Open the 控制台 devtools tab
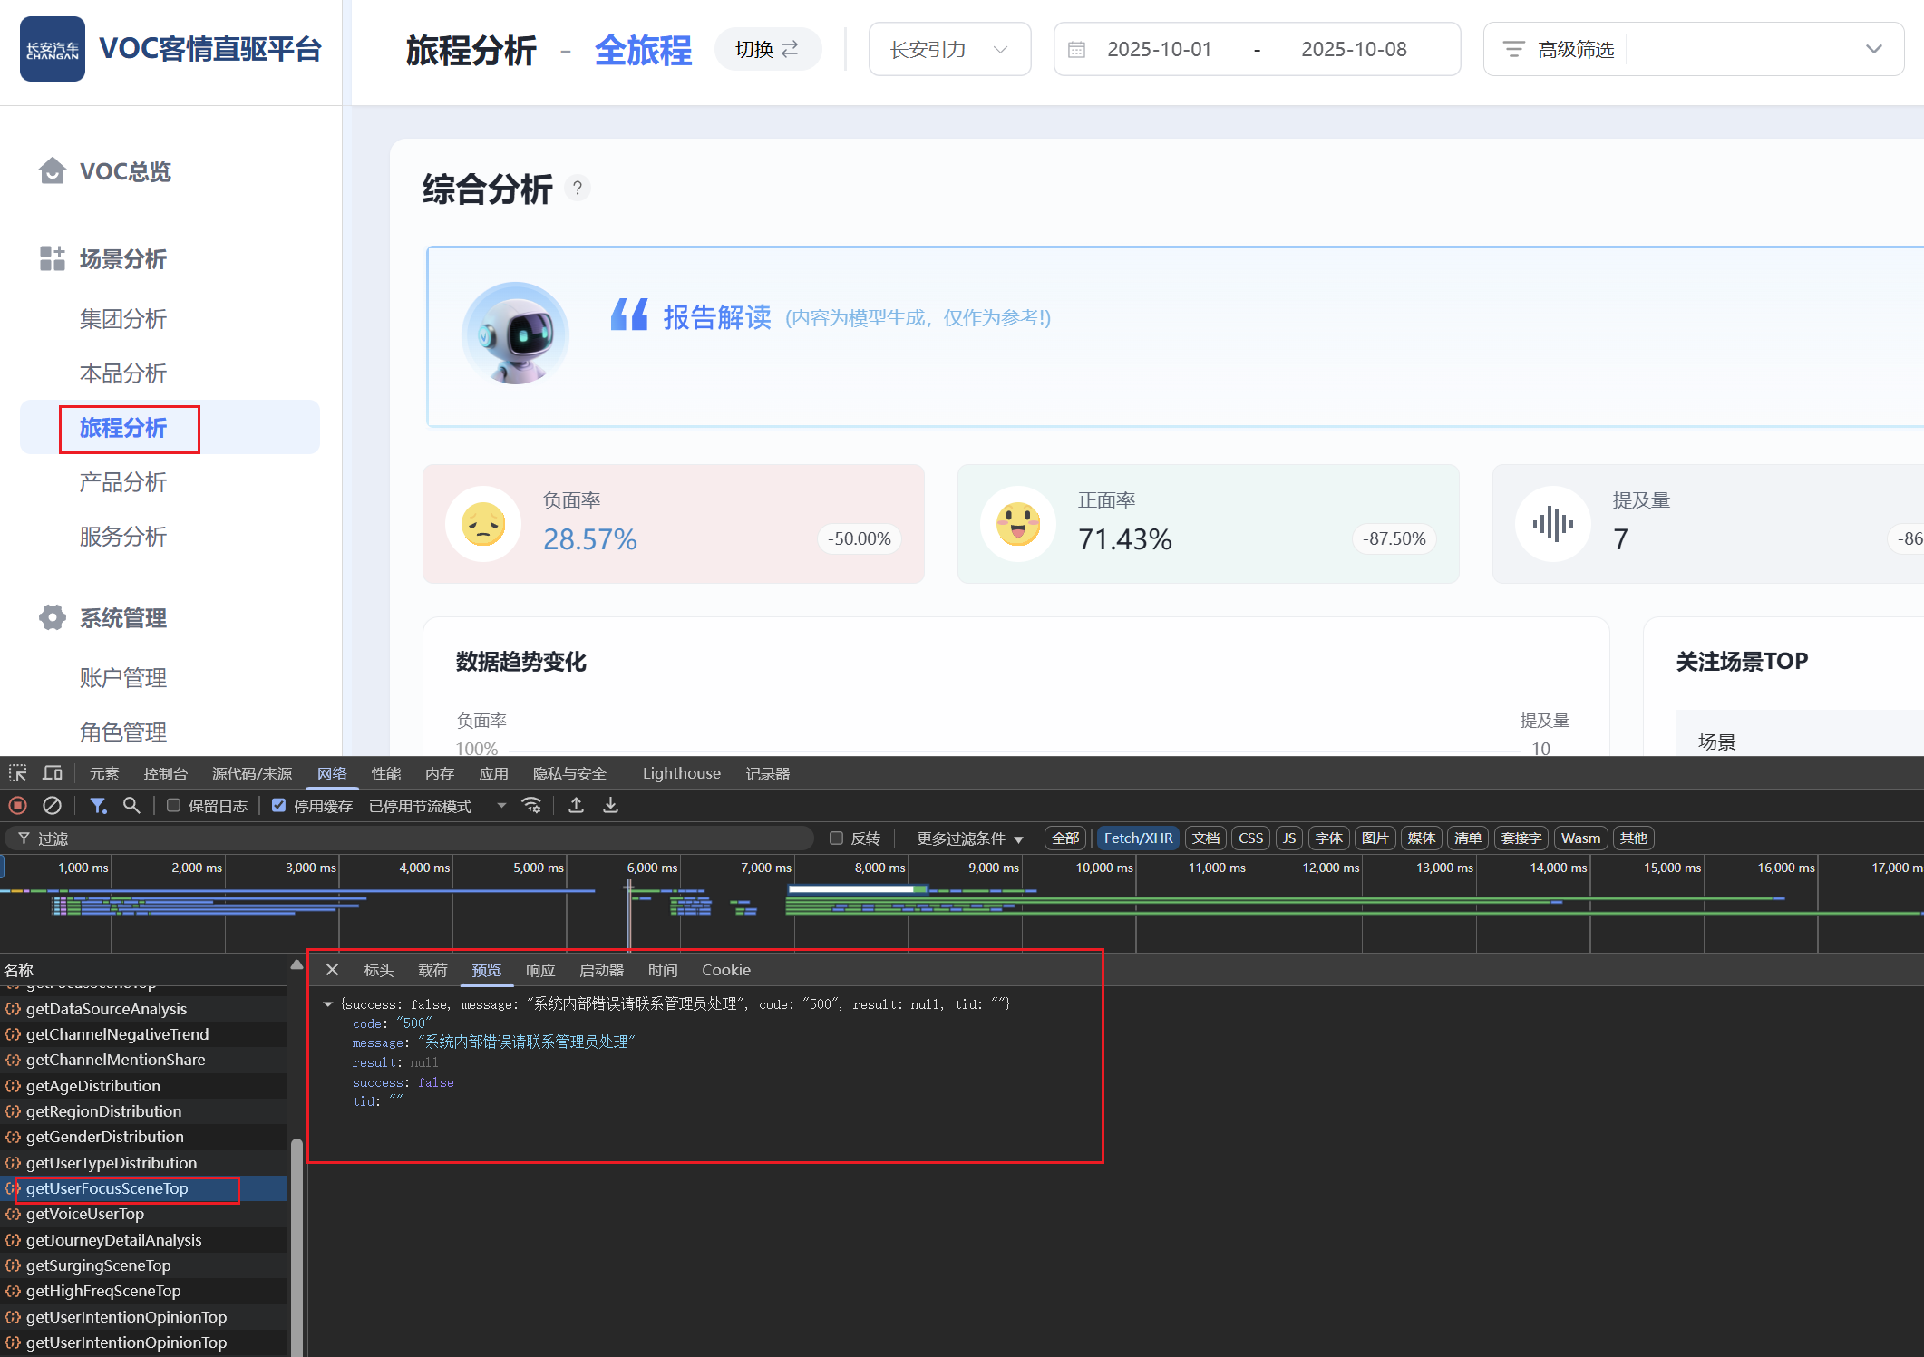The height and width of the screenshot is (1357, 1924). (165, 773)
